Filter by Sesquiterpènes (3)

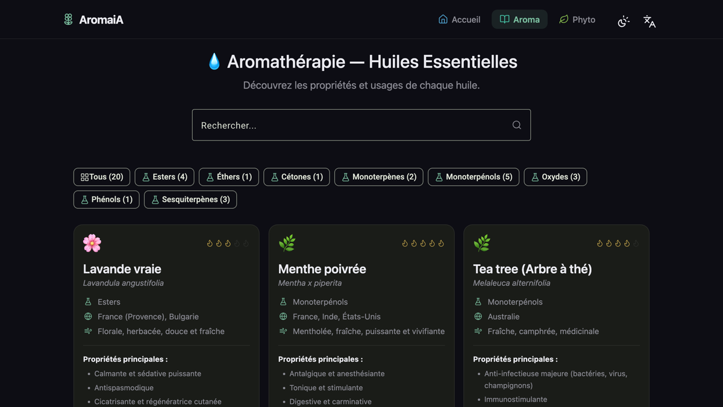(x=190, y=200)
